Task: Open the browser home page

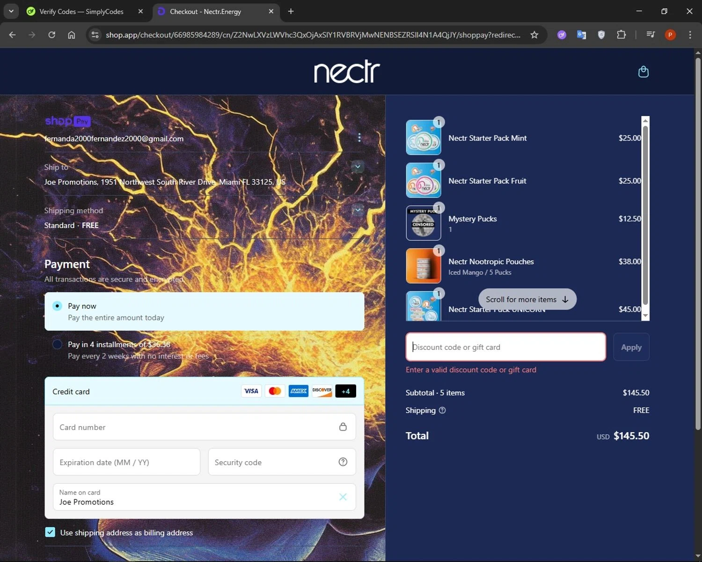Action: pyautogui.click(x=71, y=35)
